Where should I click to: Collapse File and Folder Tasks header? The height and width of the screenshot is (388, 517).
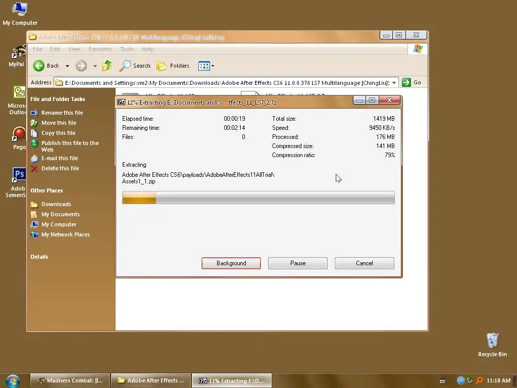point(58,99)
